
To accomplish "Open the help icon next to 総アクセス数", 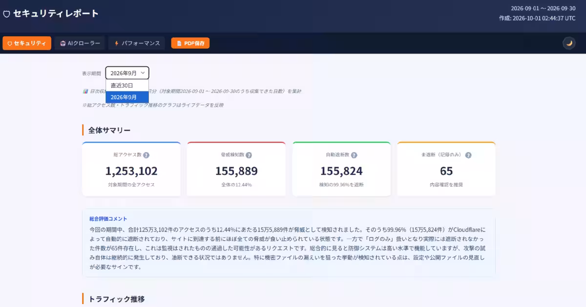I will 146,155.
